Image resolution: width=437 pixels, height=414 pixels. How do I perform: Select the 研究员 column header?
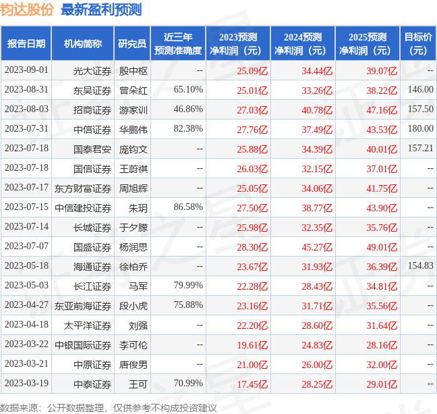[132, 43]
